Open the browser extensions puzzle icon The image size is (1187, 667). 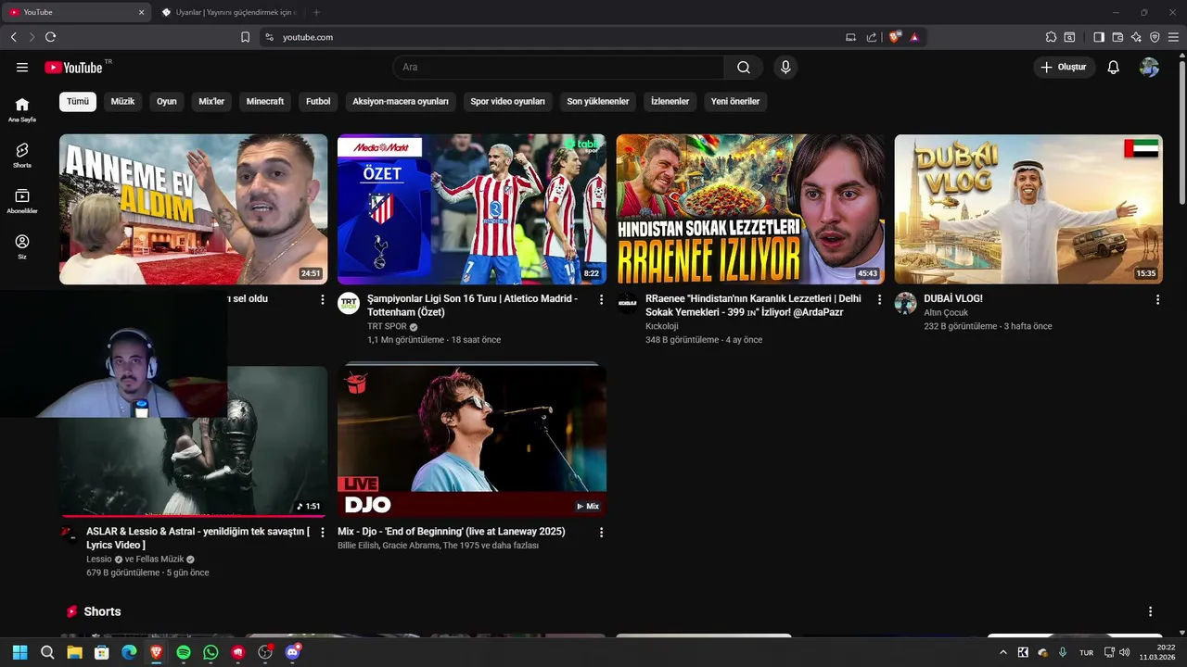1051,37
